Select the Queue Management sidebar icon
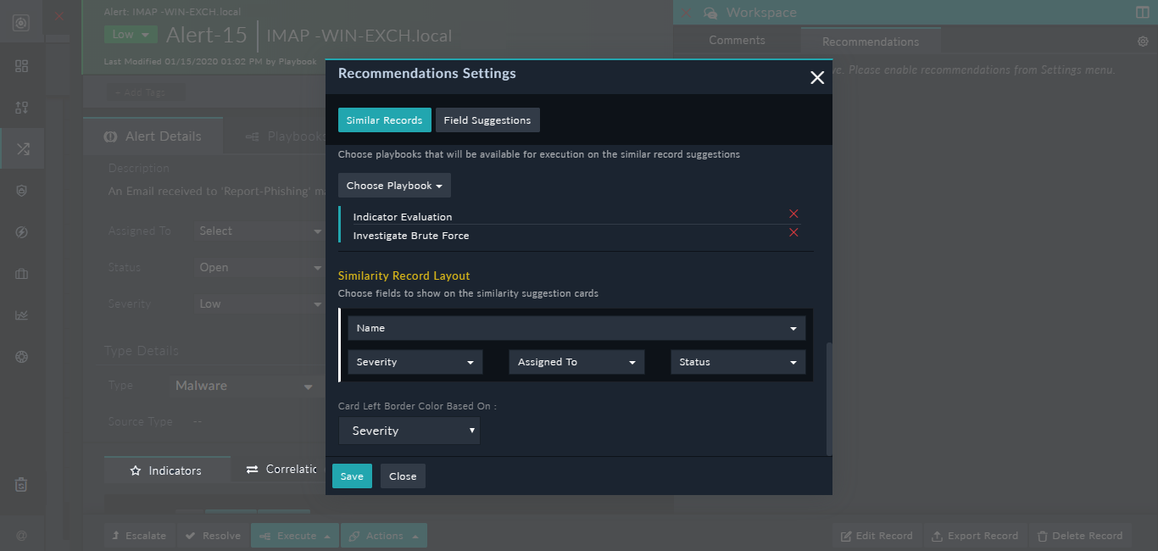 [x=21, y=107]
